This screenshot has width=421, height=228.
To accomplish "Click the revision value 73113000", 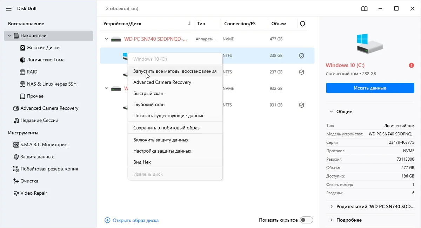I will point(405,159).
